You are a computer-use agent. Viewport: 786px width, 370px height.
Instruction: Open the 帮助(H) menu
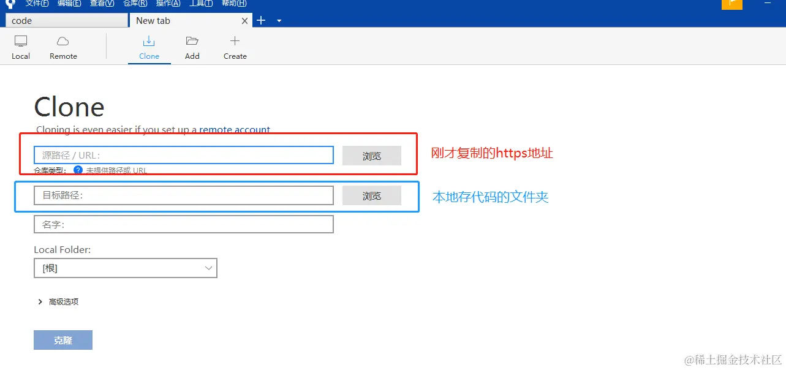click(233, 3)
